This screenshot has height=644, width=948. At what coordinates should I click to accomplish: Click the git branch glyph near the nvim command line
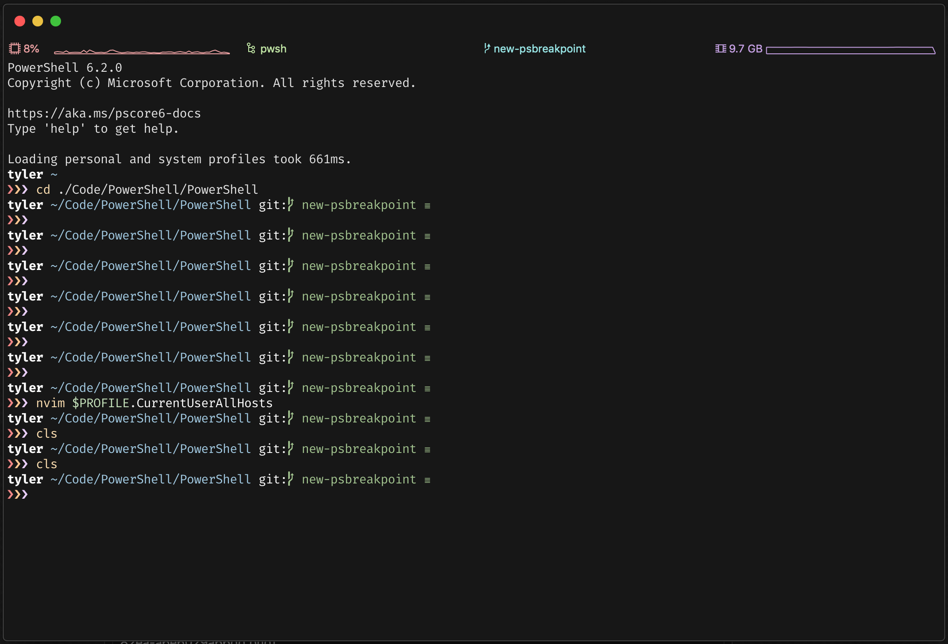tap(290, 387)
